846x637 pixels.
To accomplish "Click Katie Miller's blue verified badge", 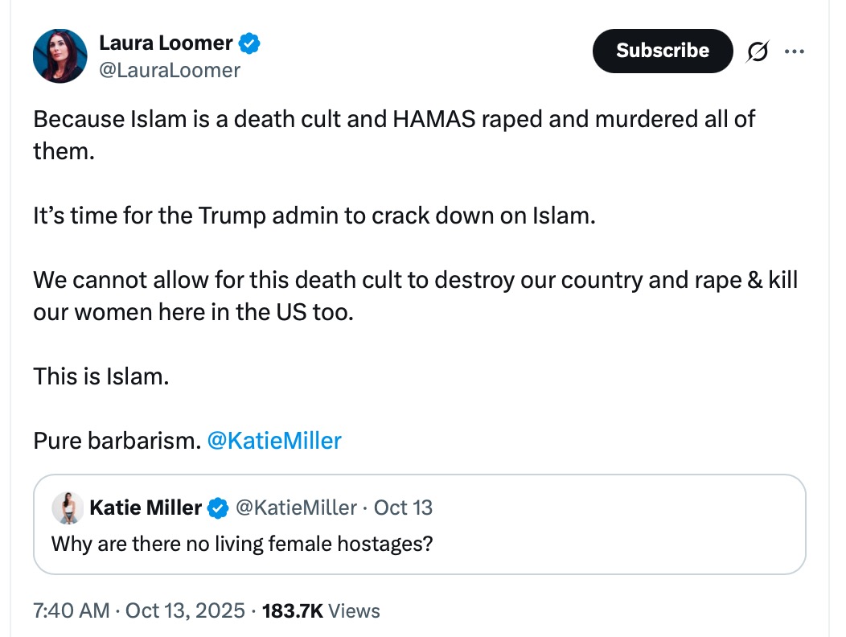I will coord(217,508).
